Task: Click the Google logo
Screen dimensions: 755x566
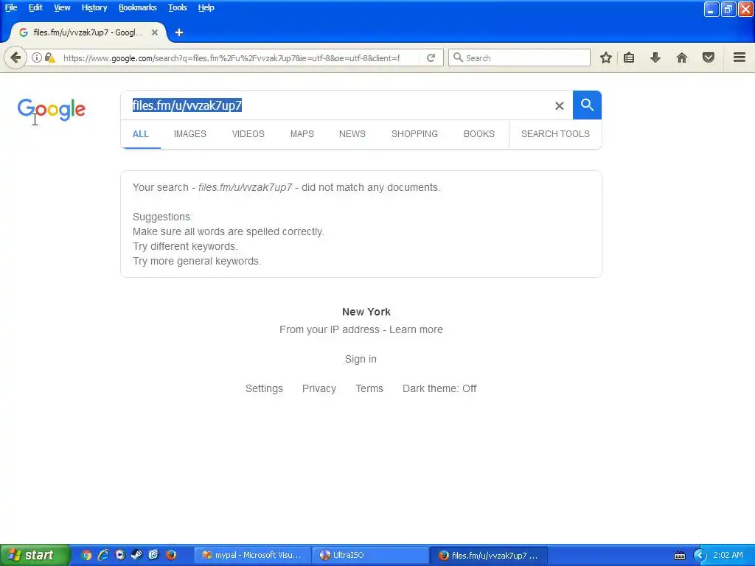Action: (52, 110)
